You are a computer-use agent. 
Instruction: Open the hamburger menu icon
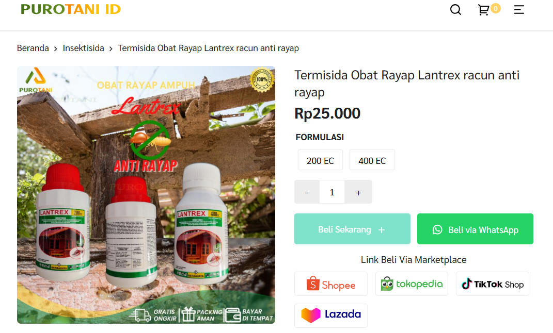(519, 10)
